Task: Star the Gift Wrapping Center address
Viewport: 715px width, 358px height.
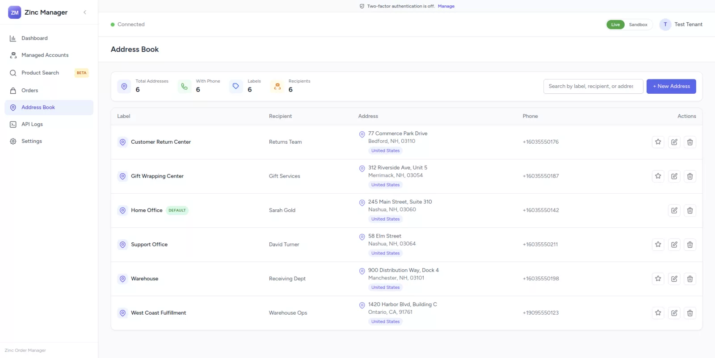Action: pos(658,176)
